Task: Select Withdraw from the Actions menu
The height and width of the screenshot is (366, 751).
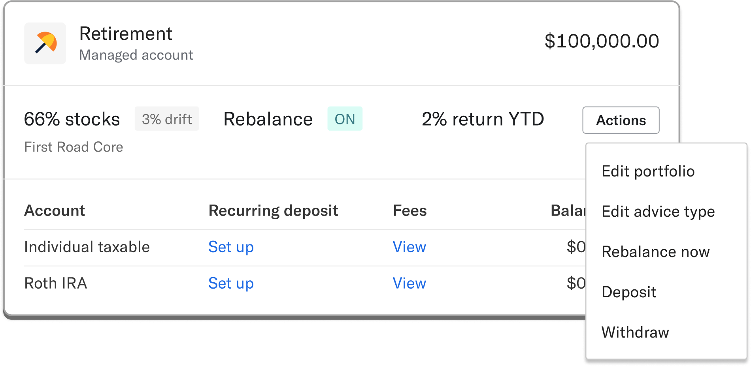Action: pos(635,332)
